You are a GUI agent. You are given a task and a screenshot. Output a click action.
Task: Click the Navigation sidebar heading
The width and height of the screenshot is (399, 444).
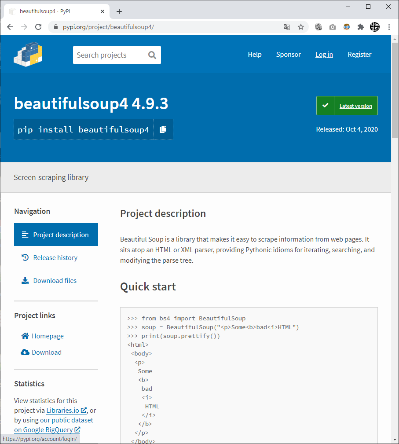click(32, 211)
